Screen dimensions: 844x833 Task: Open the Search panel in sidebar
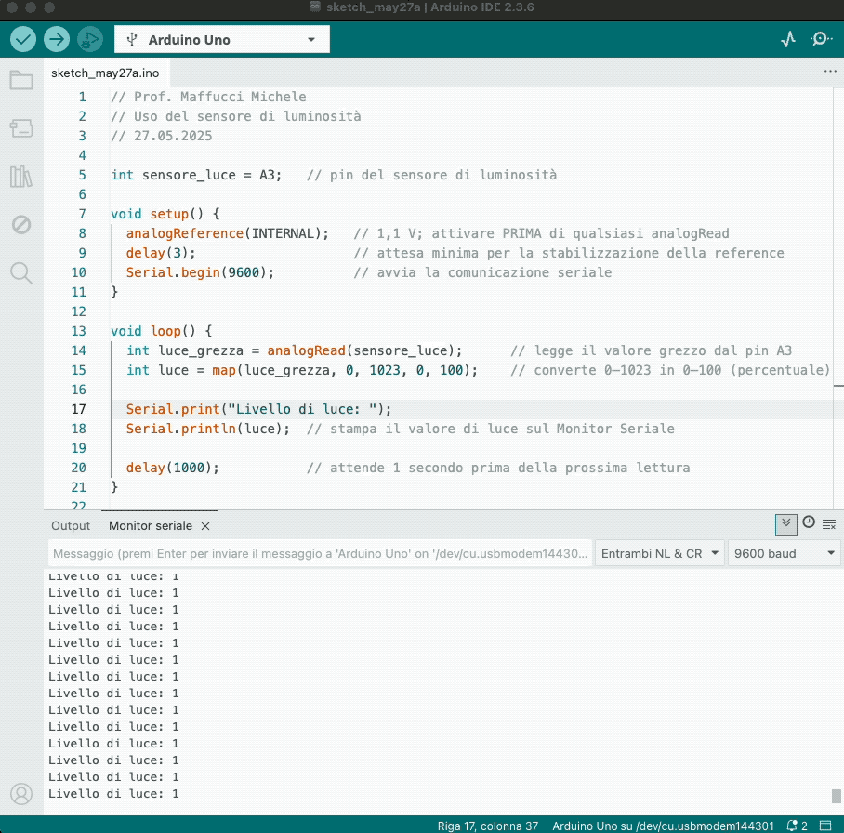point(21,272)
